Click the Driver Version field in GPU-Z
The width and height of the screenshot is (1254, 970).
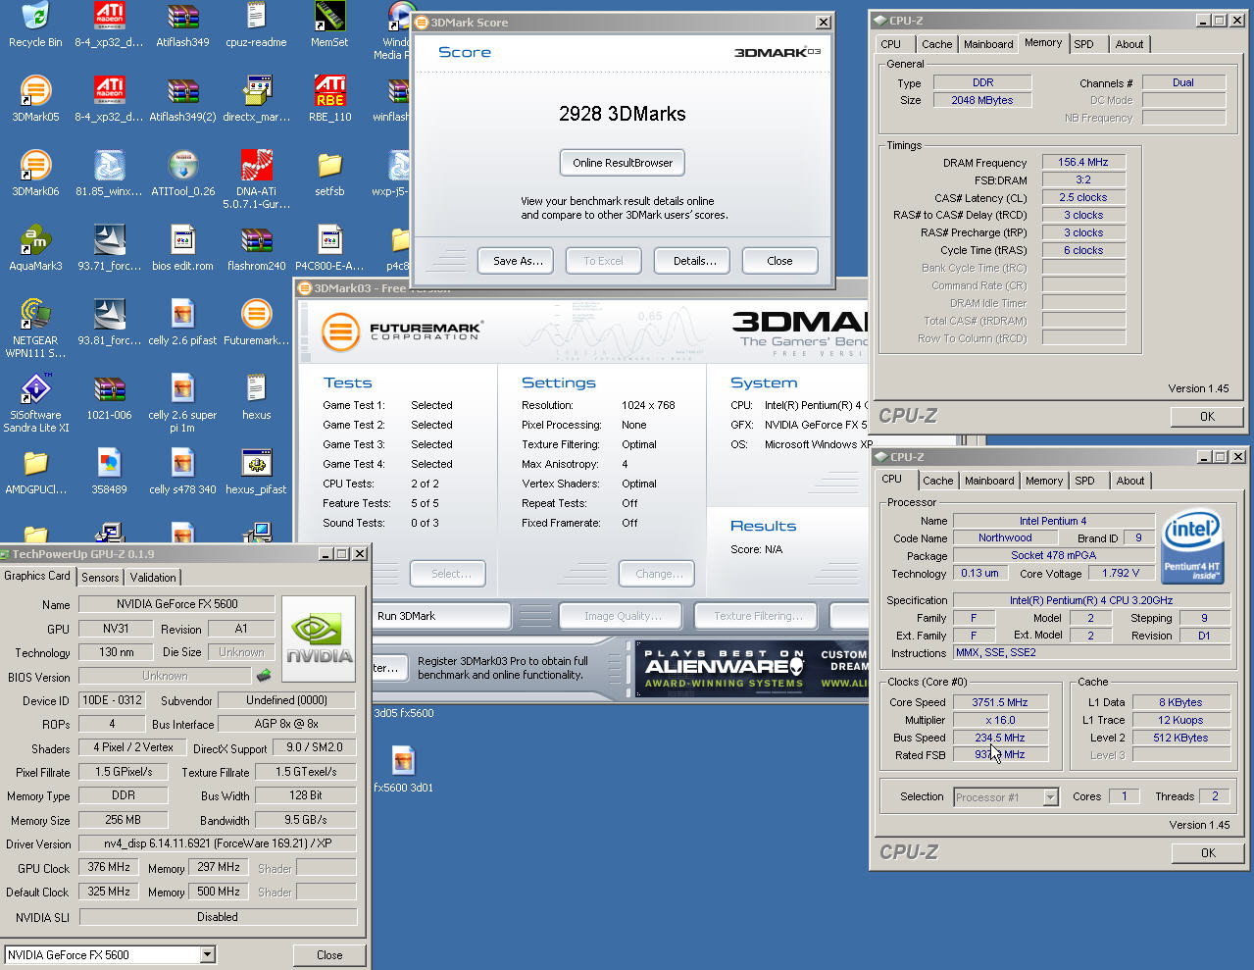(218, 844)
